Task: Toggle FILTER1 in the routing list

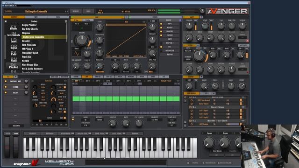Action: click(x=161, y=35)
